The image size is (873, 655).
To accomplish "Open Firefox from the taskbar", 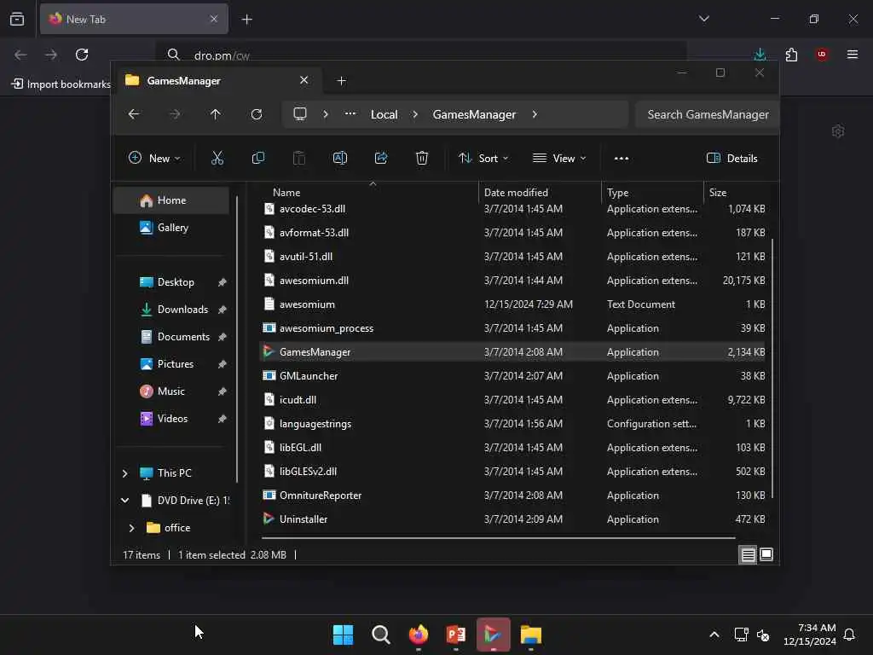I will pyautogui.click(x=418, y=635).
